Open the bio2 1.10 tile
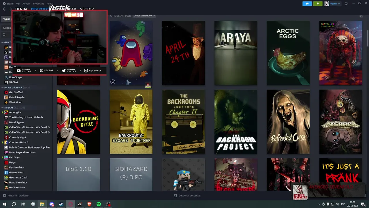This screenshot has width=369, height=208. tap(78, 174)
